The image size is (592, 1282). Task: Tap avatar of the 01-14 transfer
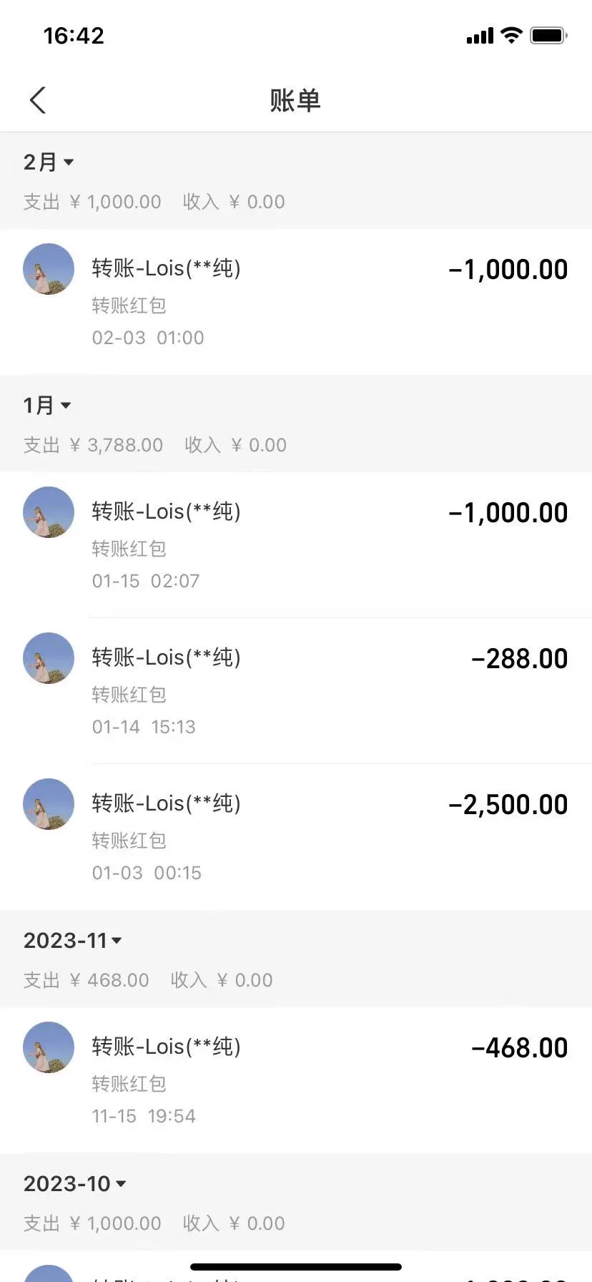49,658
